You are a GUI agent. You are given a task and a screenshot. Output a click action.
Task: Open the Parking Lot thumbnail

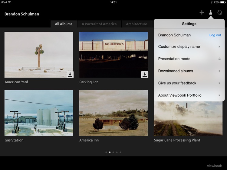pos(113,55)
